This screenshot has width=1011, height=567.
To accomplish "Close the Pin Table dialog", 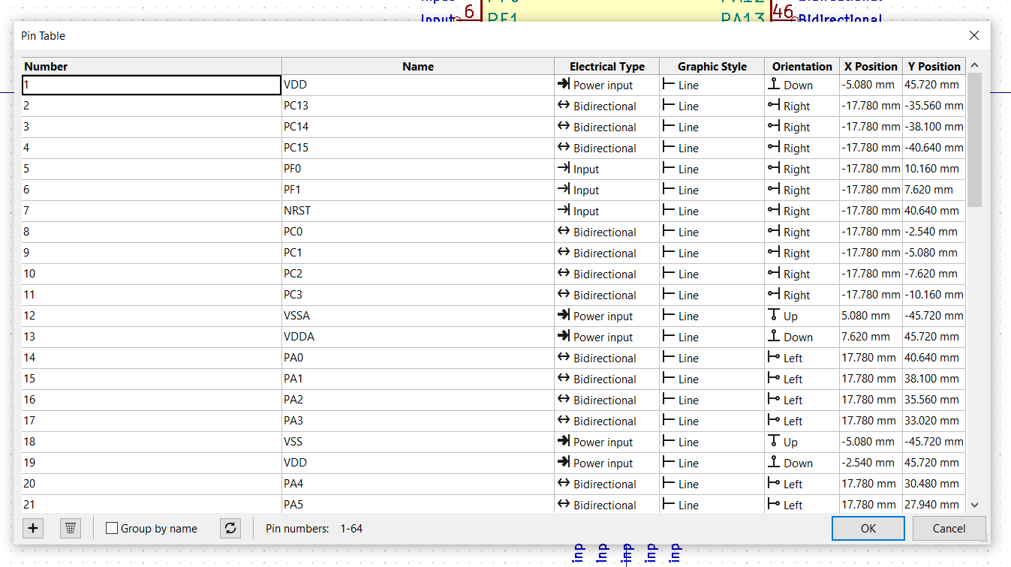I will coord(974,35).
